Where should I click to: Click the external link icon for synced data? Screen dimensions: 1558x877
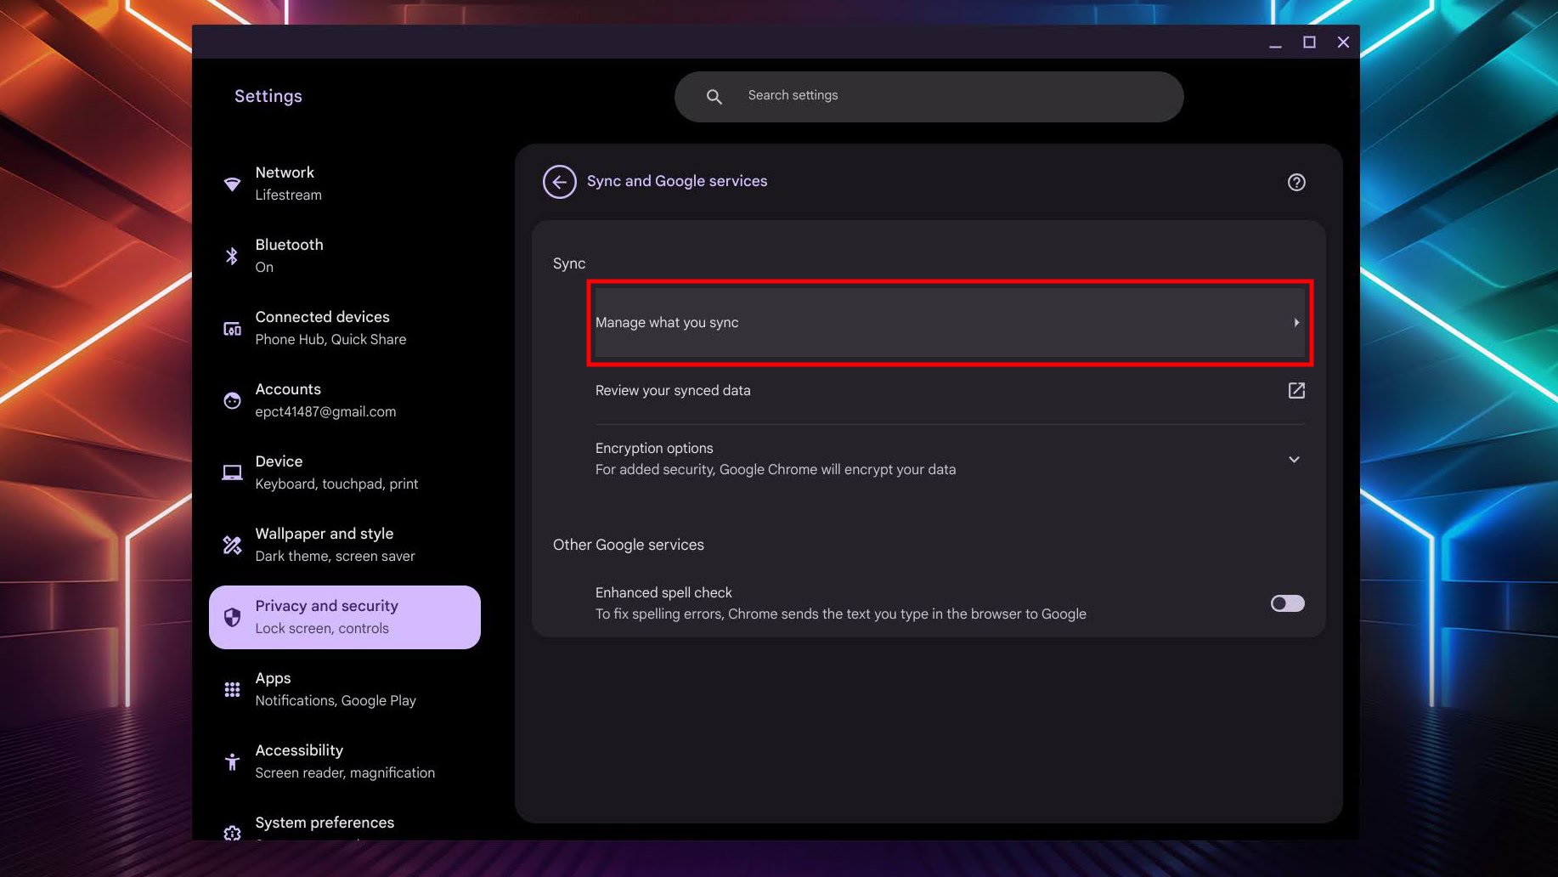point(1296,390)
